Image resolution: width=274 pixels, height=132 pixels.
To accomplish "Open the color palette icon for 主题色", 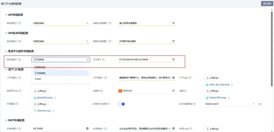I will tap(174, 91).
